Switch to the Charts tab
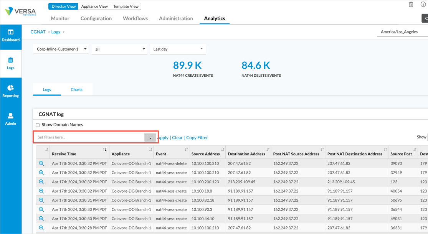The width and height of the screenshot is (428, 234). point(77,89)
